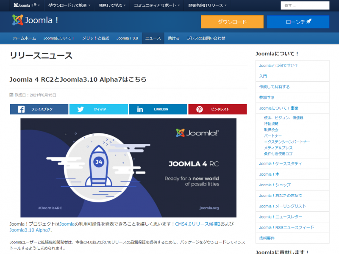Open Joomla！あなたの言語で link
Screen dimensions: 339x254
(x=281, y=196)
